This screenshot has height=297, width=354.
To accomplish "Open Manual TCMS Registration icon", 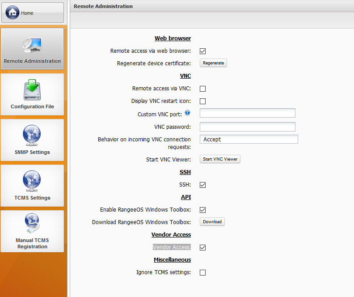I will coord(32,225).
